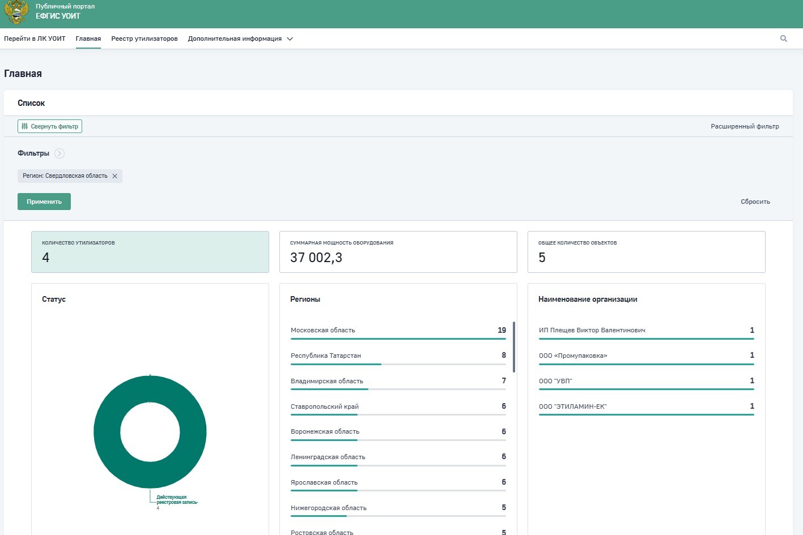Click the Действующая реестровая запись chart label

coord(177,500)
